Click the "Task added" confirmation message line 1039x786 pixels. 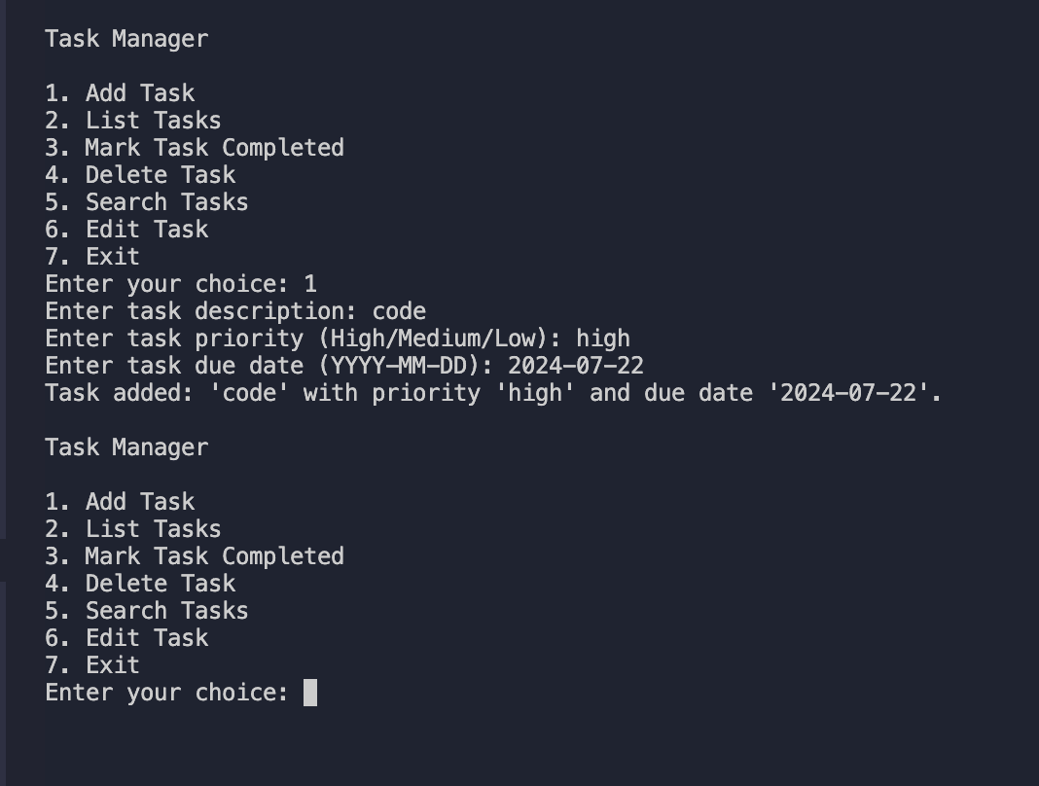[493, 393]
